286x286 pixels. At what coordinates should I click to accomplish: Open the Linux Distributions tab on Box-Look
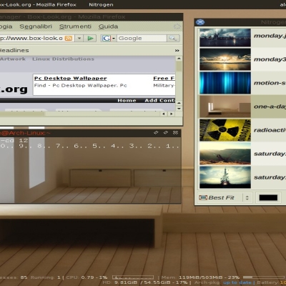coord(63,59)
